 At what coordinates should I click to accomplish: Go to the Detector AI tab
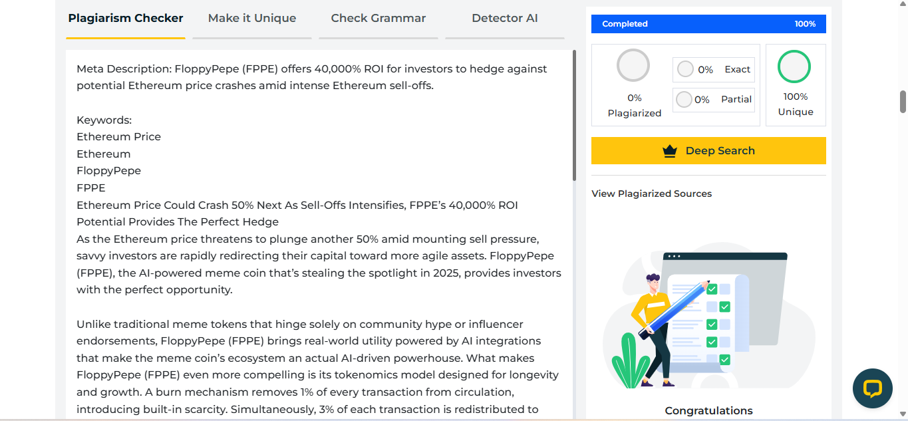(505, 19)
